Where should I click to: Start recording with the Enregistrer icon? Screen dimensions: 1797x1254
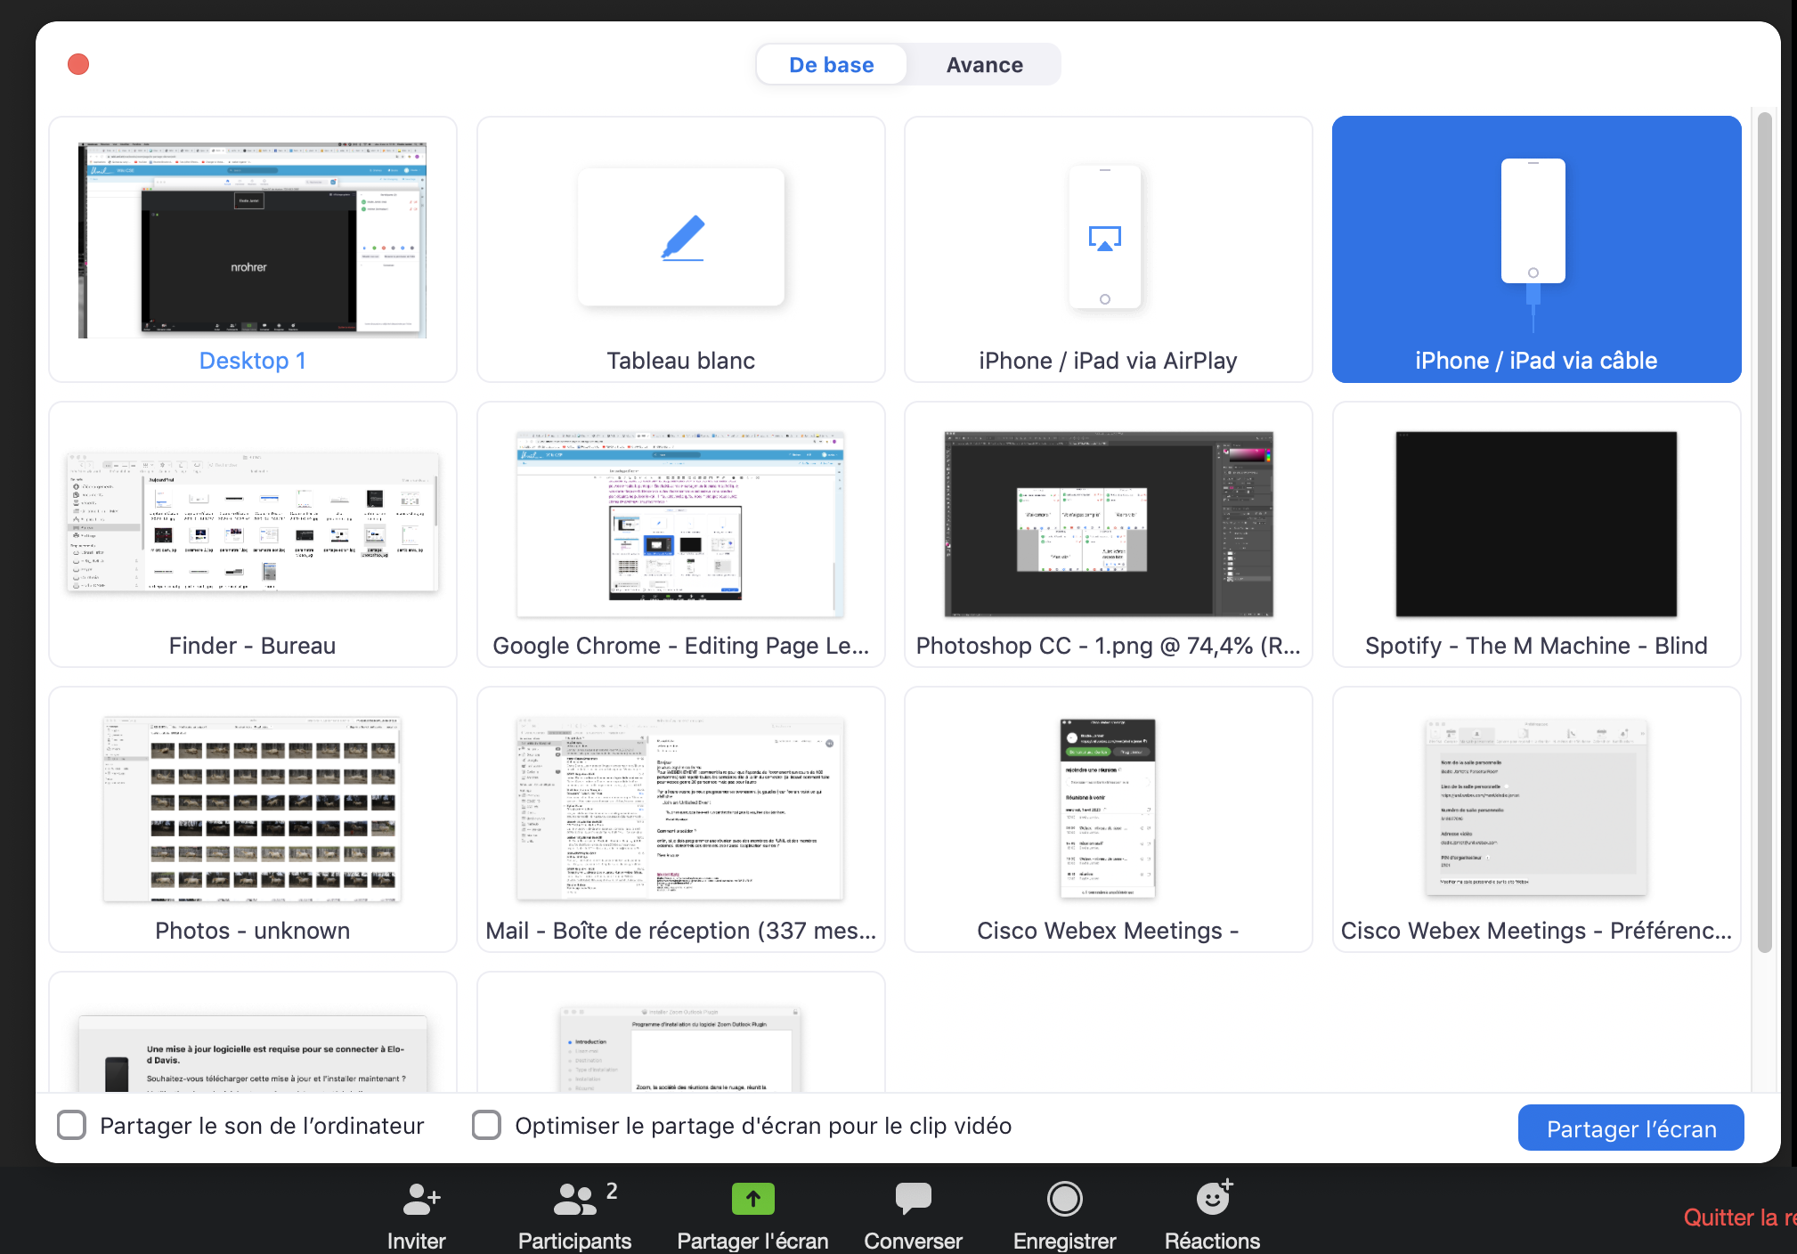[1064, 1199]
